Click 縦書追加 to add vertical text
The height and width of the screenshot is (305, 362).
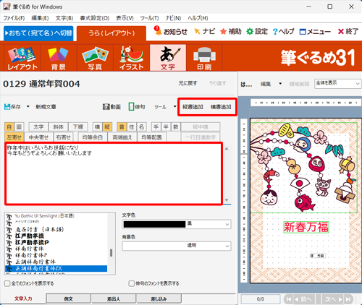[193, 107]
